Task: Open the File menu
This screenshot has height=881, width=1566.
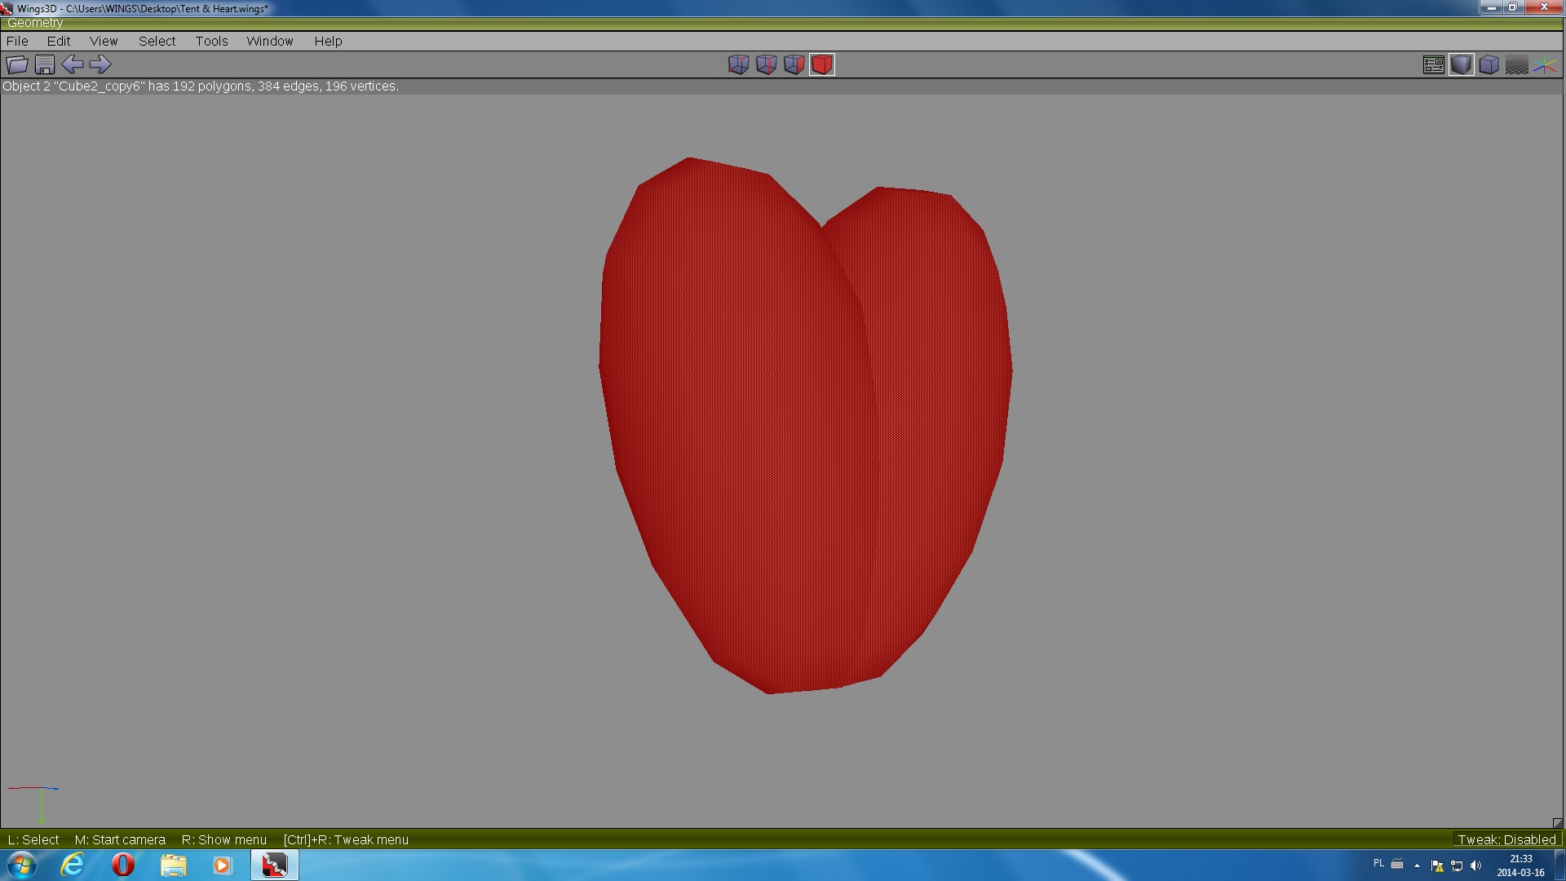Action: pyautogui.click(x=17, y=41)
